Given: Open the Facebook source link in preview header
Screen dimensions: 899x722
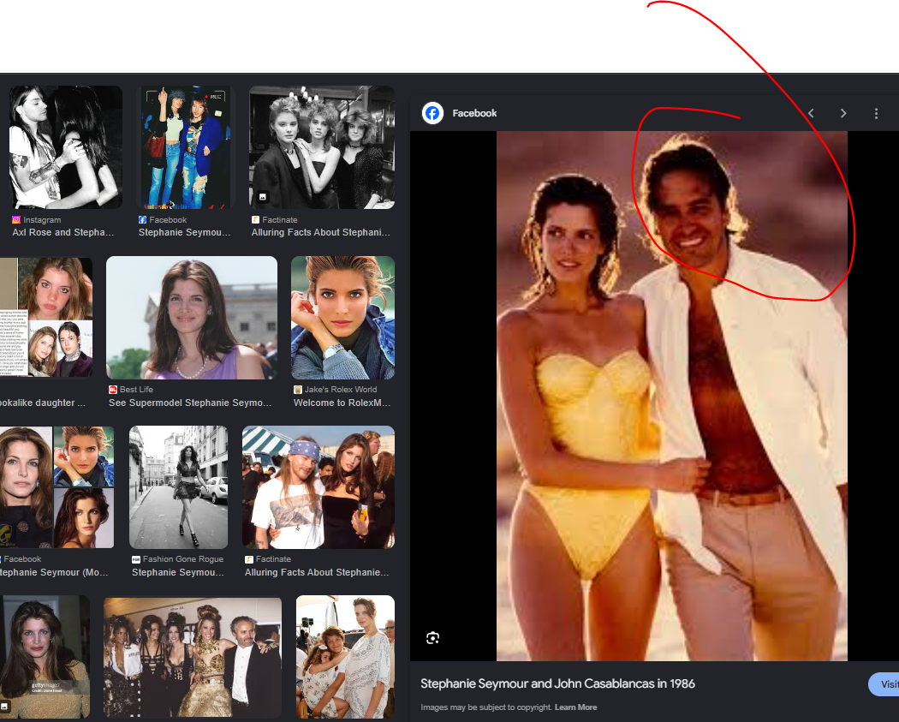Looking at the screenshot, I should [x=474, y=113].
